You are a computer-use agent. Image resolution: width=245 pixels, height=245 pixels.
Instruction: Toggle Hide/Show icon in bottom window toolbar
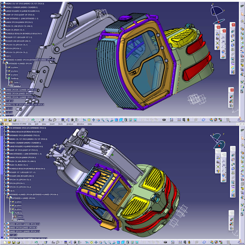[x=133, y=242]
